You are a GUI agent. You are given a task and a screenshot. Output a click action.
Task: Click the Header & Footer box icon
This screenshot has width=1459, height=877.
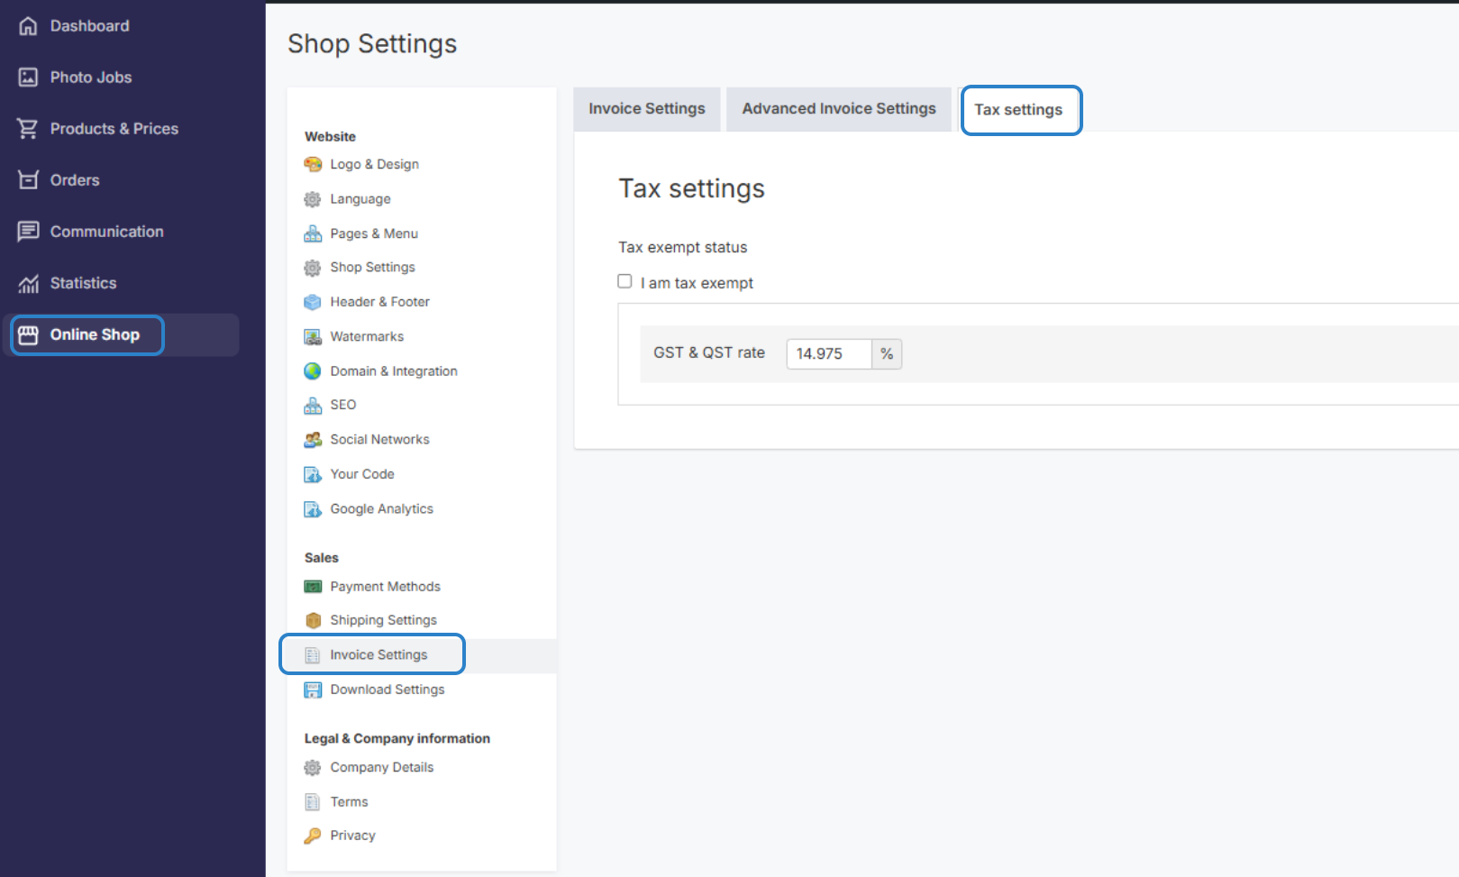[x=313, y=302]
